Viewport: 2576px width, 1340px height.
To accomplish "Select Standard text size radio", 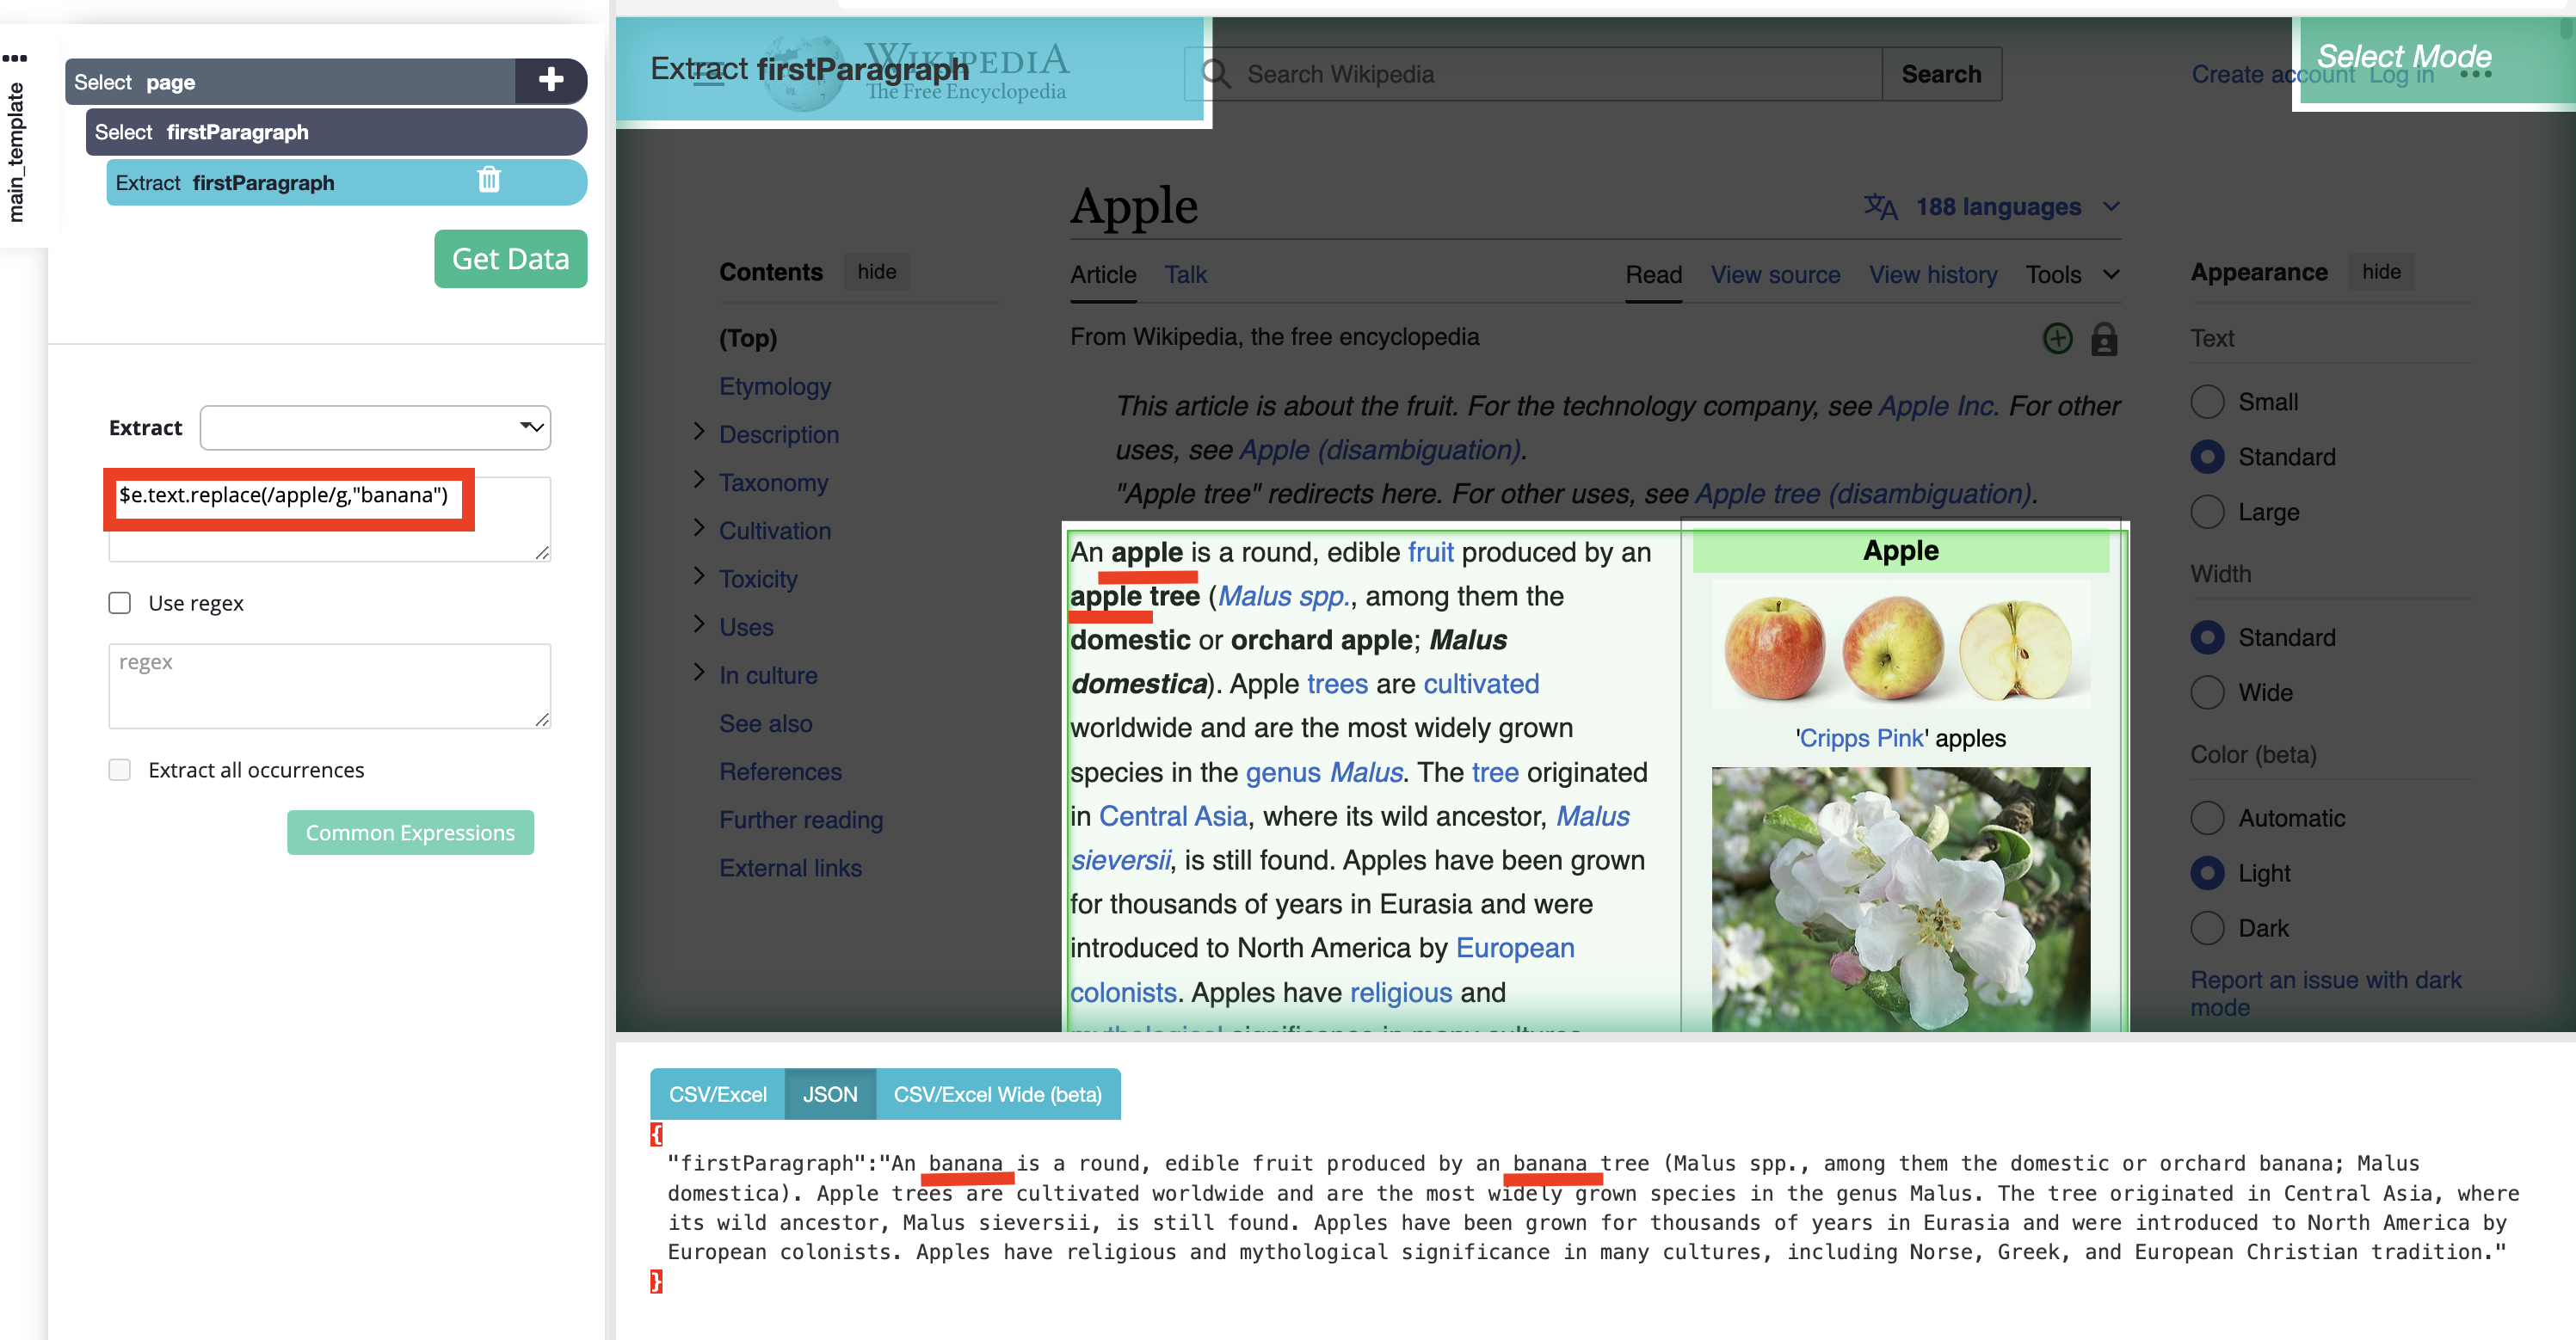I will 2207,456.
